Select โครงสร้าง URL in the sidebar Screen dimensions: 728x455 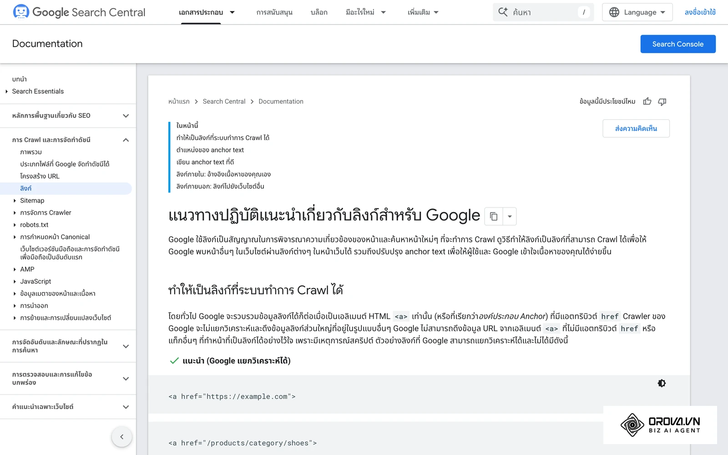pyautogui.click(x=40, y=176)
